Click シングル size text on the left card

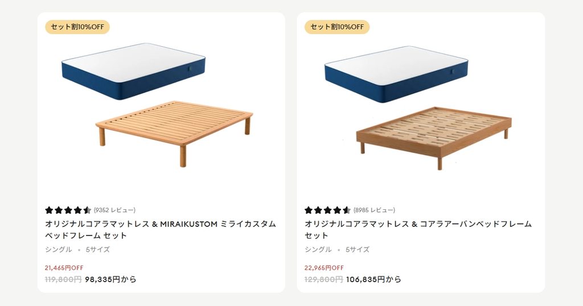(x=59, y=250)
